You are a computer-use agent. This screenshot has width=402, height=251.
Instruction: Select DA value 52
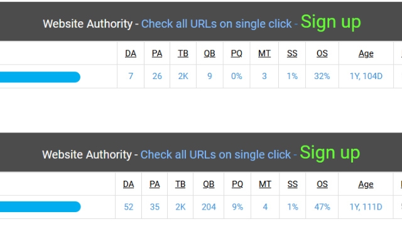128,207
